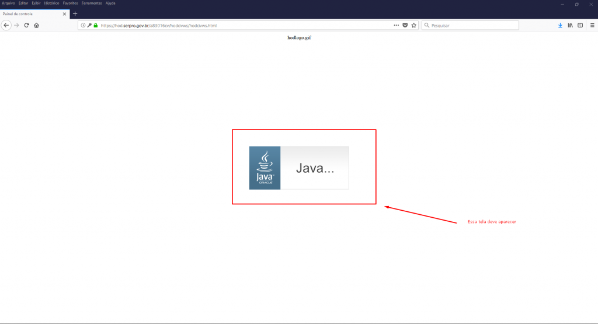
Task: Click the back navigation arrow
Action: click(6, 26)
